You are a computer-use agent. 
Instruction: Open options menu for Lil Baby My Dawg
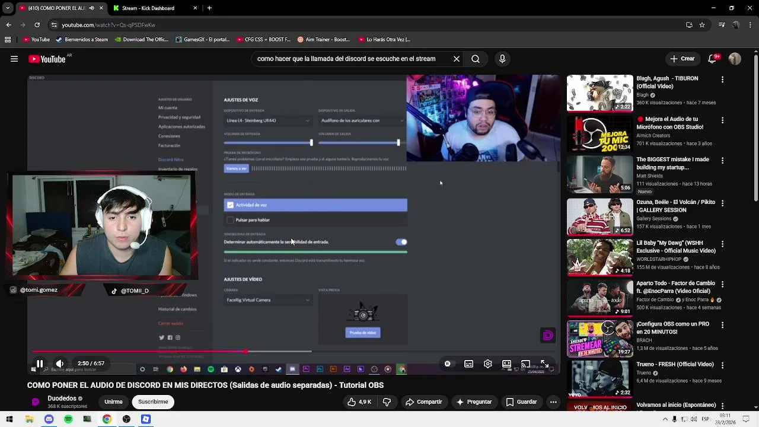coord(722,244)
